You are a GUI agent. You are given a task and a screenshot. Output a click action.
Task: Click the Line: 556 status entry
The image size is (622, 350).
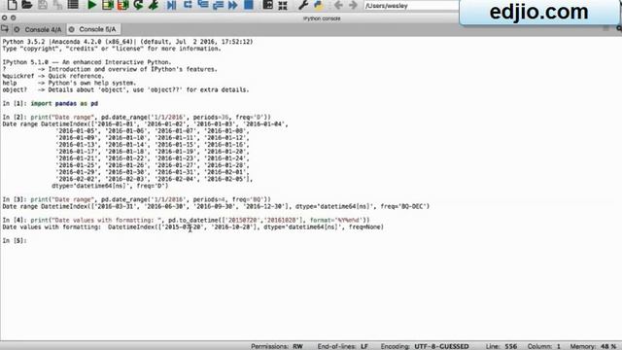pyautogui.click(x=501, y=346)
